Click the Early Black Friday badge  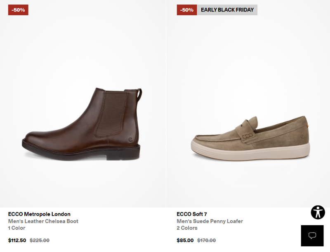227,10
